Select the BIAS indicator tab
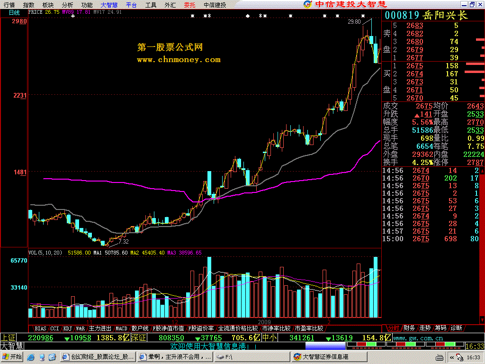 tap(41, 328)
